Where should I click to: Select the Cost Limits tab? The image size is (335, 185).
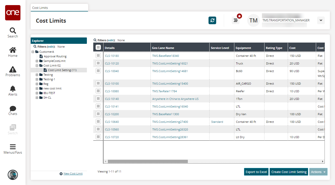(40, 8)
